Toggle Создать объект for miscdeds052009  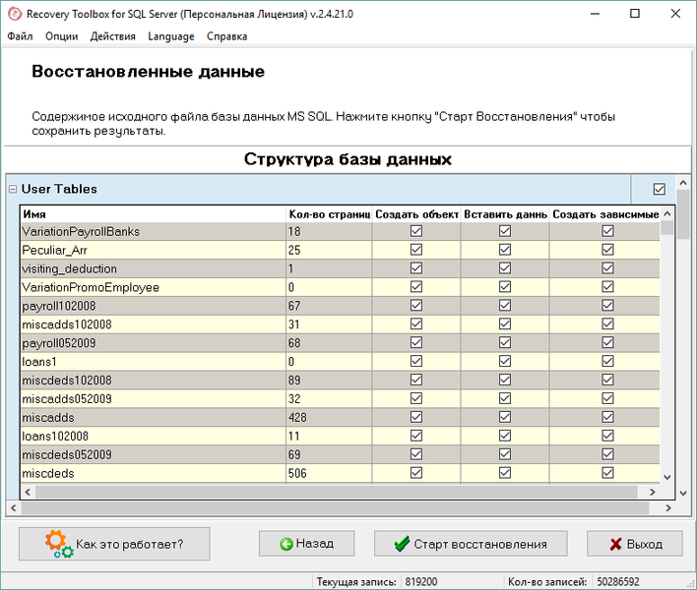click(416, 455)
